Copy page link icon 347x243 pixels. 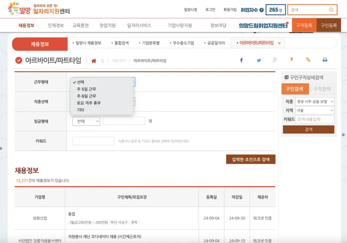coord(308,60)
